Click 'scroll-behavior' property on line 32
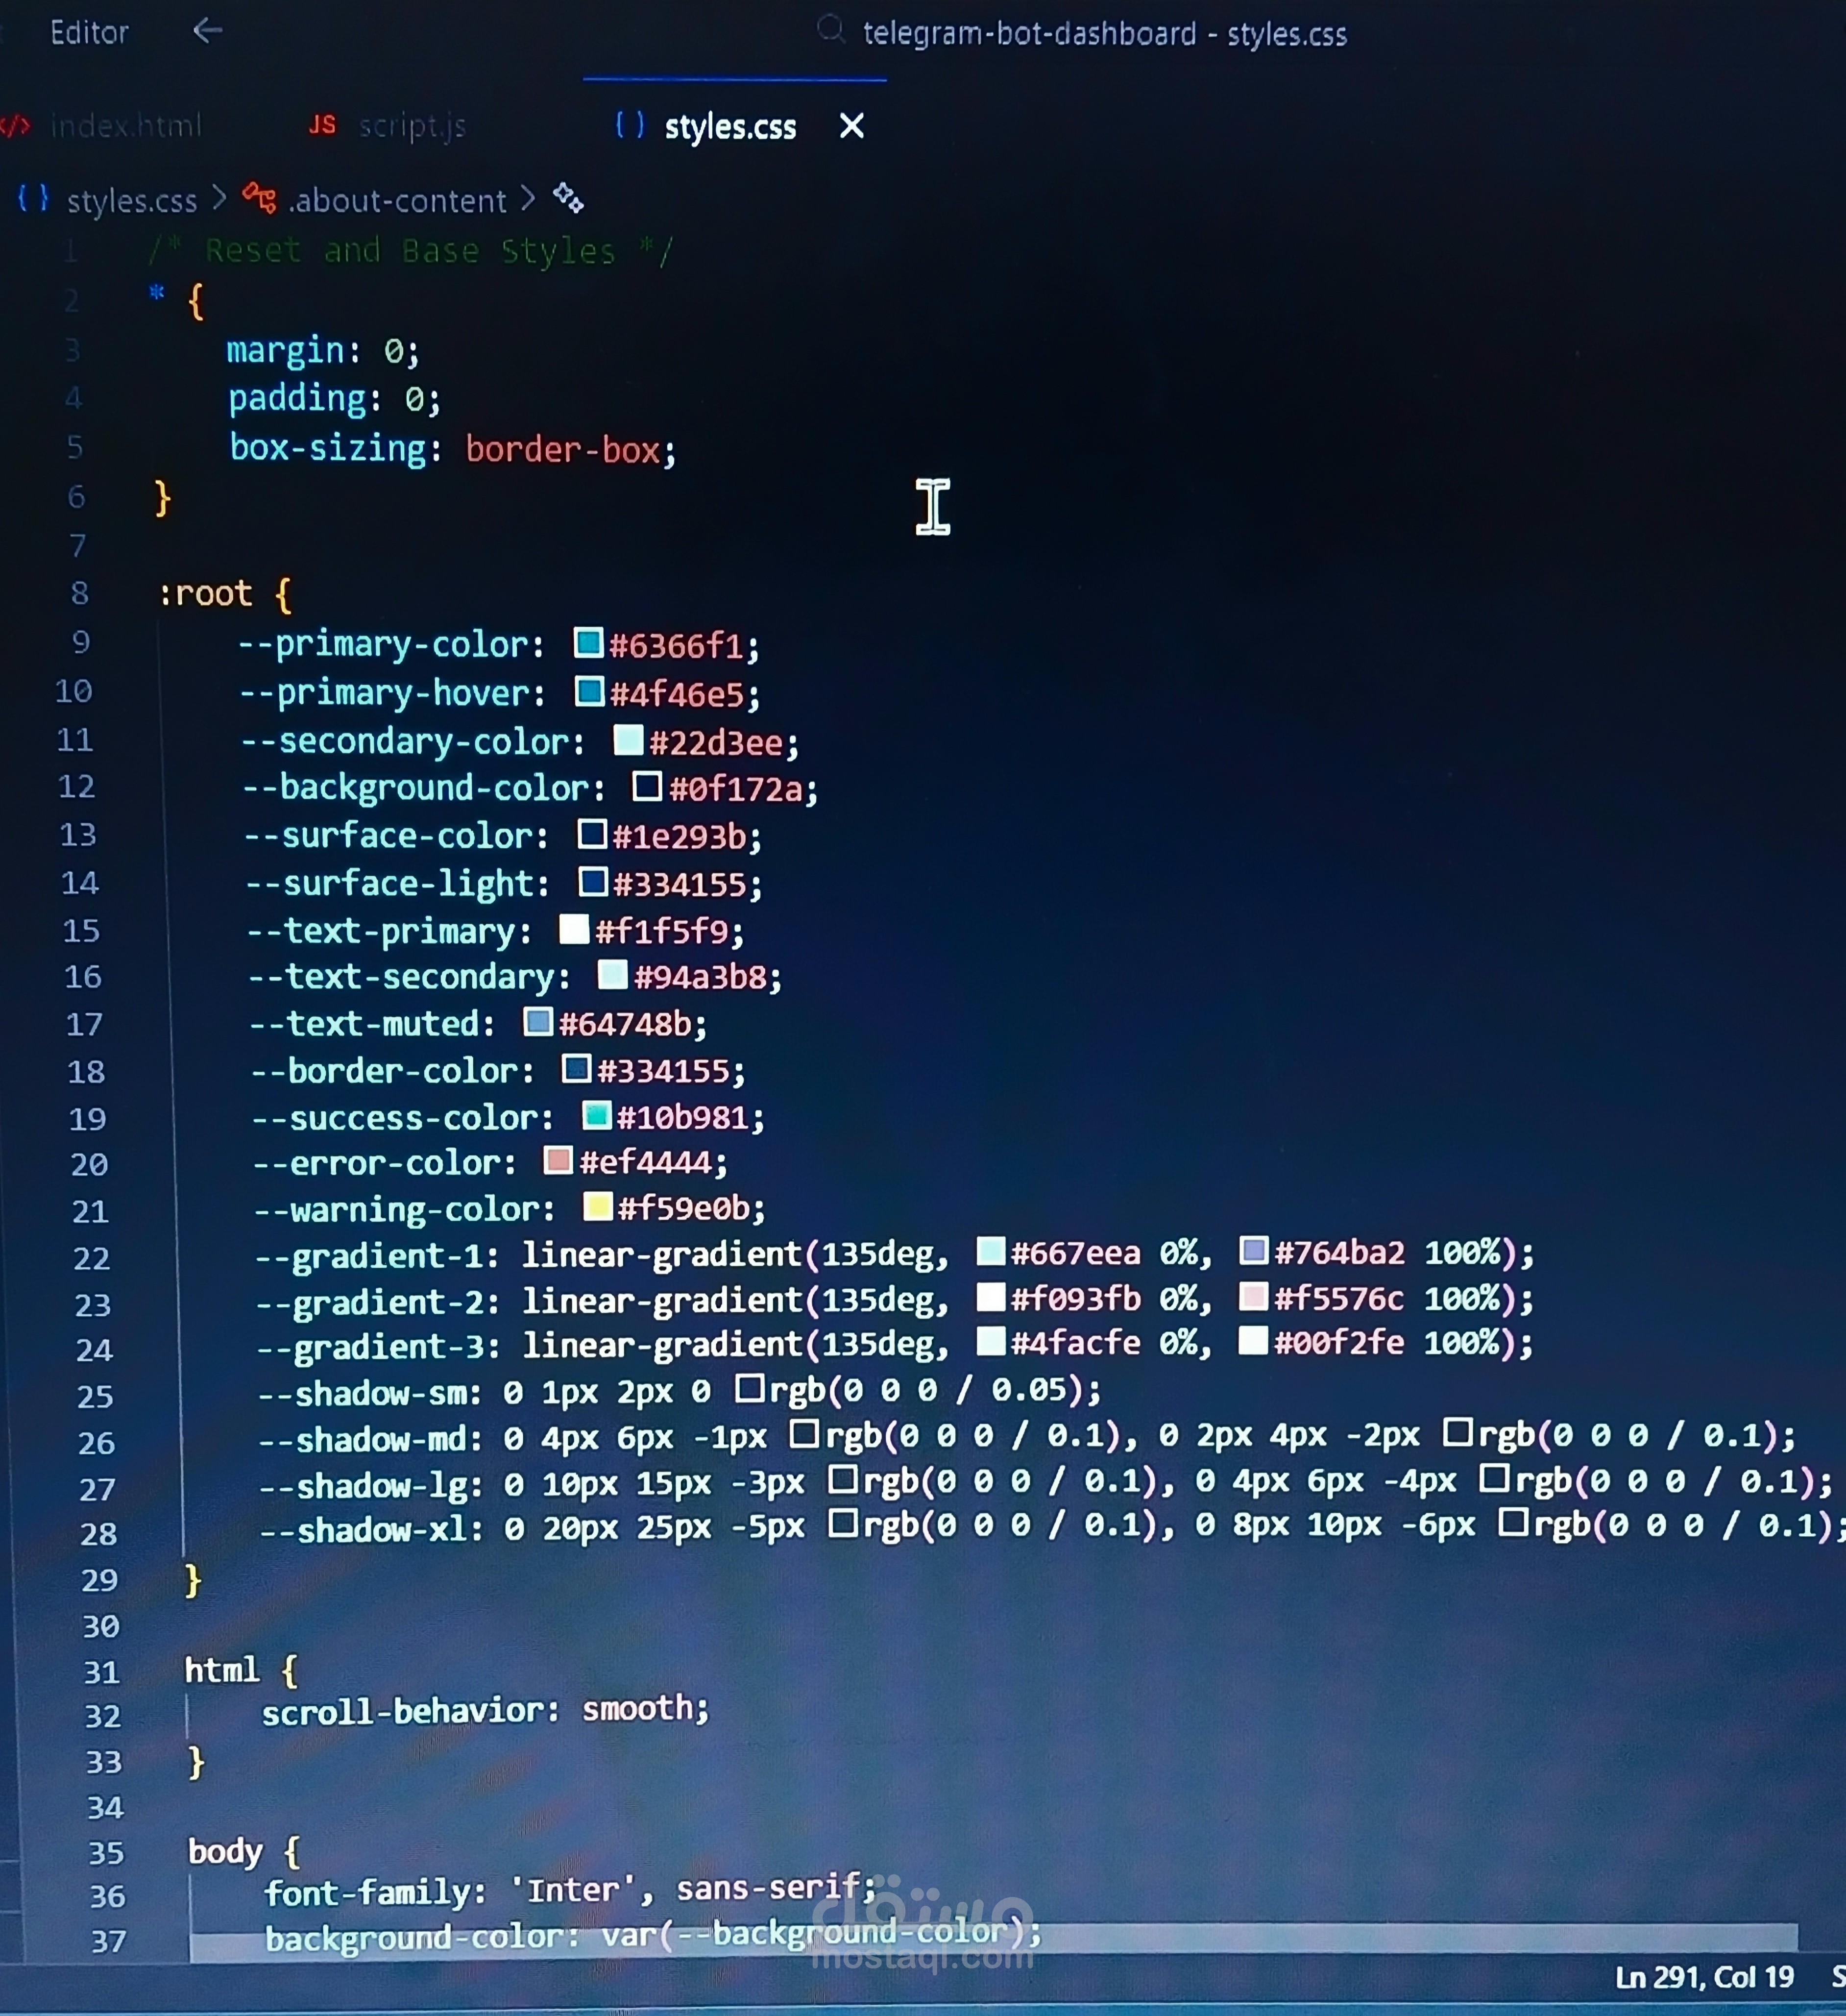1846x2016 pixels. click(403, 1712)
